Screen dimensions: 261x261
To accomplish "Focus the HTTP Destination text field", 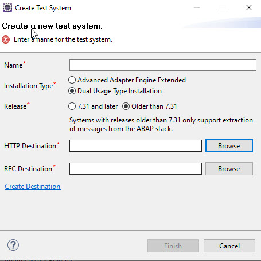I will pyautogui.click(x=135, y=146).
